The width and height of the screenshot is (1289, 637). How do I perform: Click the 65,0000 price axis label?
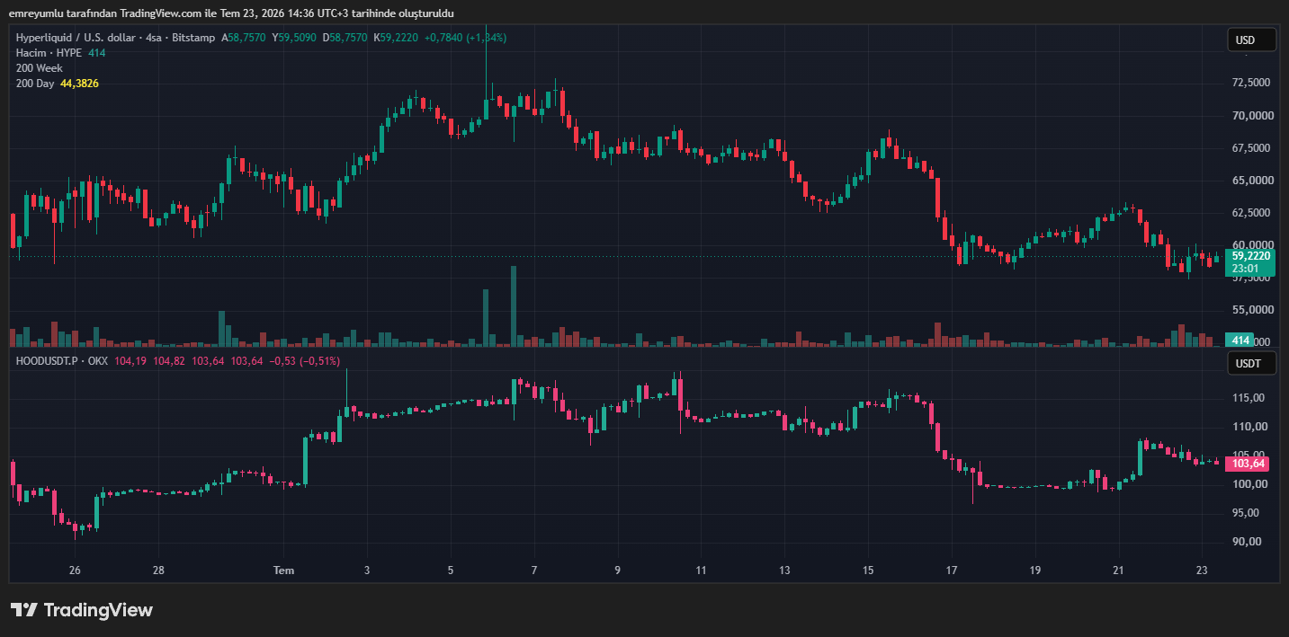tap(1250, 181)
